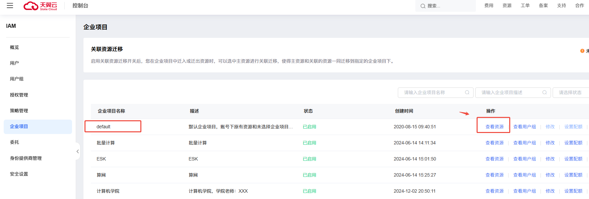Open the 工单 menu

click(525, 6)
